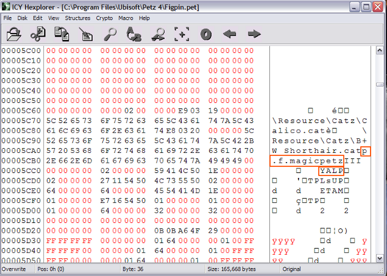Screen dimensions: 387x276
Task: Select offset 00005CC0 in address column
Action: coord(21,171)
